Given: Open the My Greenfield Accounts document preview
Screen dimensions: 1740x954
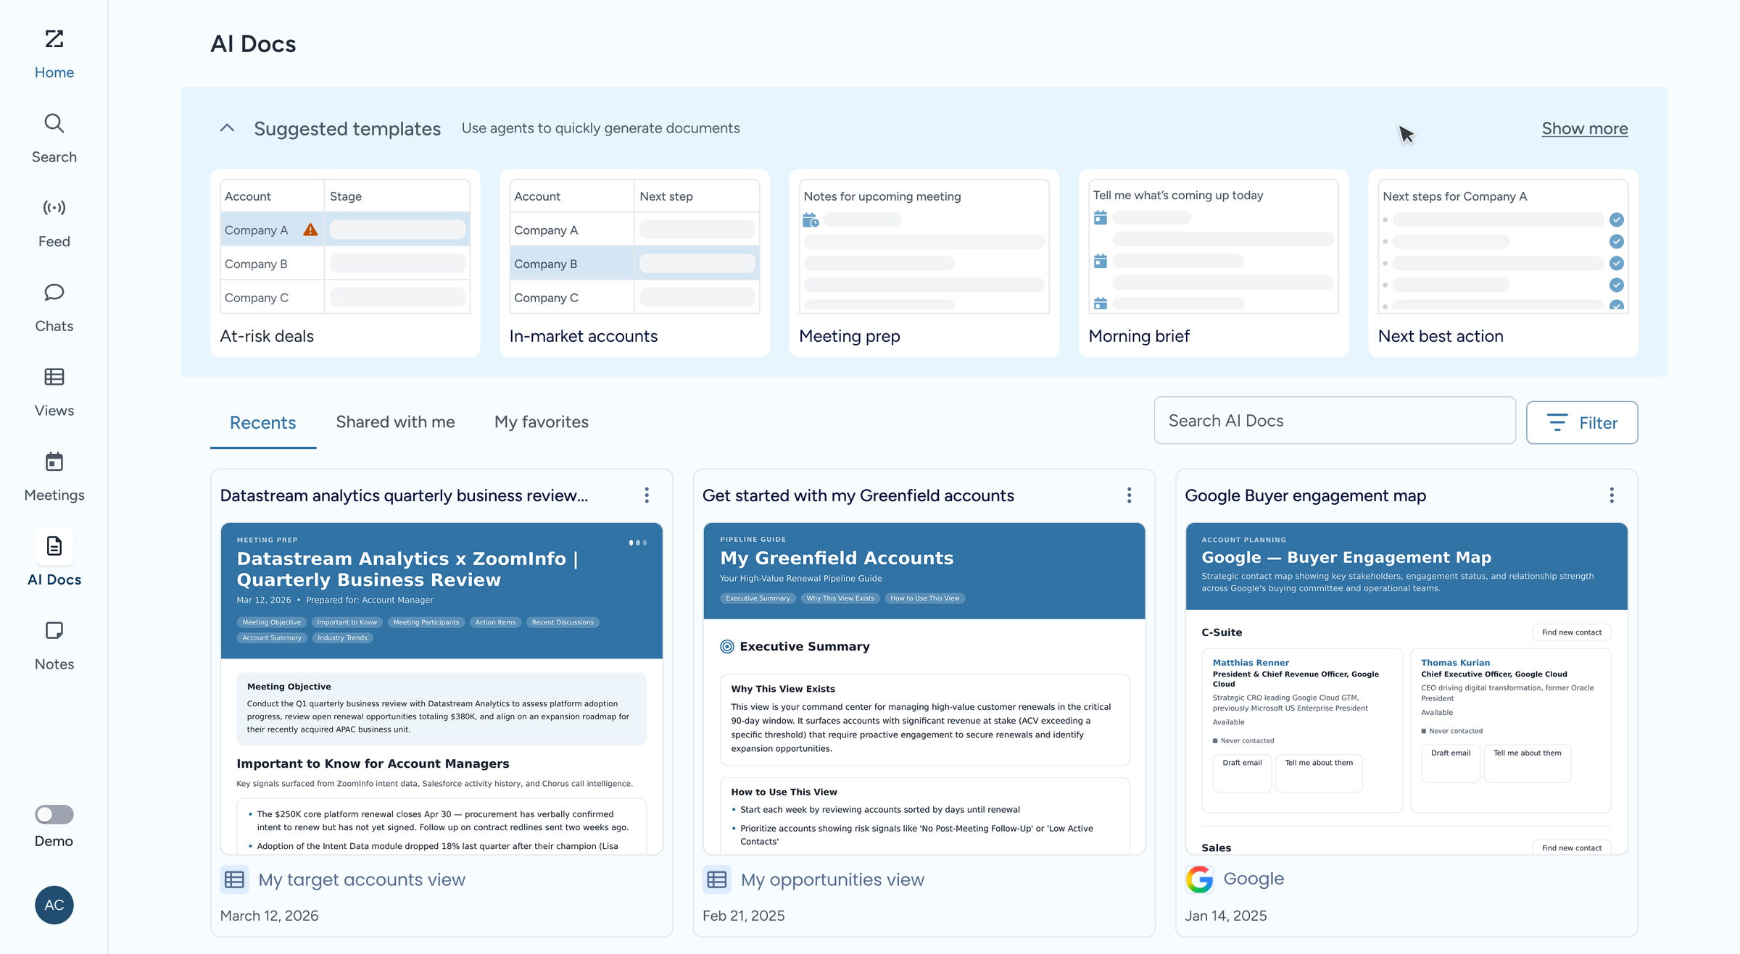Looking at the screenshot, I should coord(924,688).
